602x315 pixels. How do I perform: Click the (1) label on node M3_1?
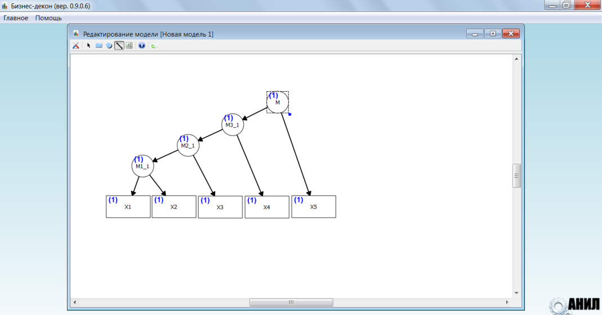229,118
